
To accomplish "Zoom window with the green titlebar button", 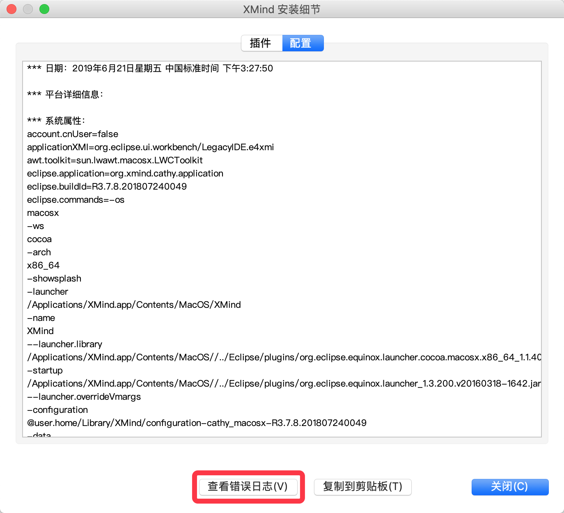I will point(44,9).
